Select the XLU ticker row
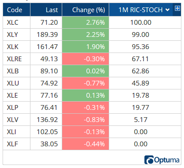 point(92,83)
